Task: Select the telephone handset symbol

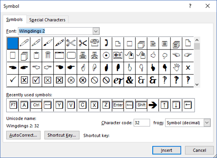Action: pyautogui.click(x=106, y=43)
